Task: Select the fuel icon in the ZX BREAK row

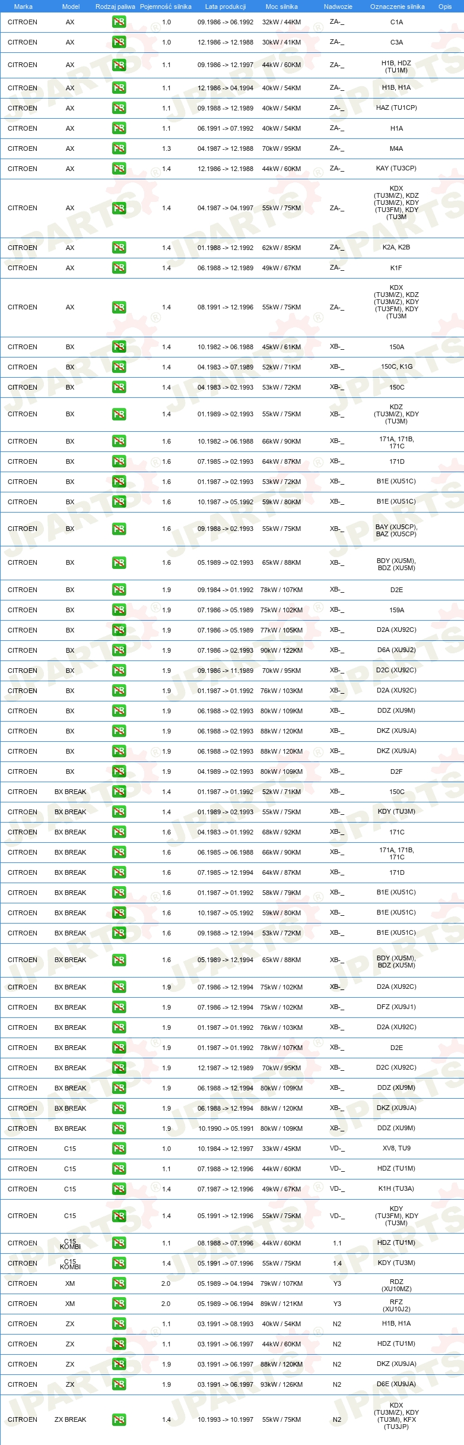Action: tap(119, 1419)
